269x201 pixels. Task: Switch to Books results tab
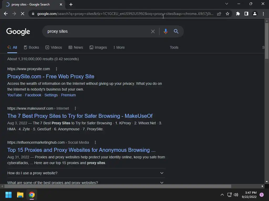[32, 48]
